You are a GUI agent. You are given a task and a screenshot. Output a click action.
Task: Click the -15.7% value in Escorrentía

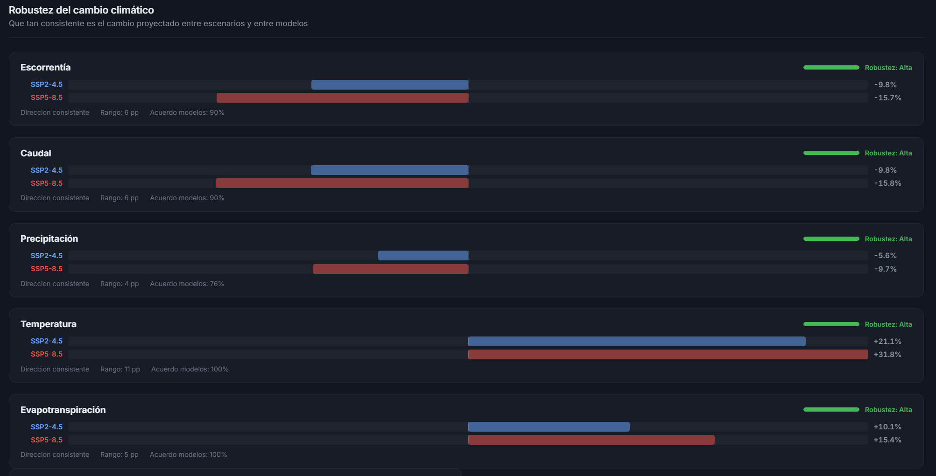click(887, 98)
